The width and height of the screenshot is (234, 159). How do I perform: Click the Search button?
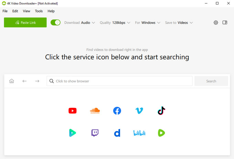point(211,81)
